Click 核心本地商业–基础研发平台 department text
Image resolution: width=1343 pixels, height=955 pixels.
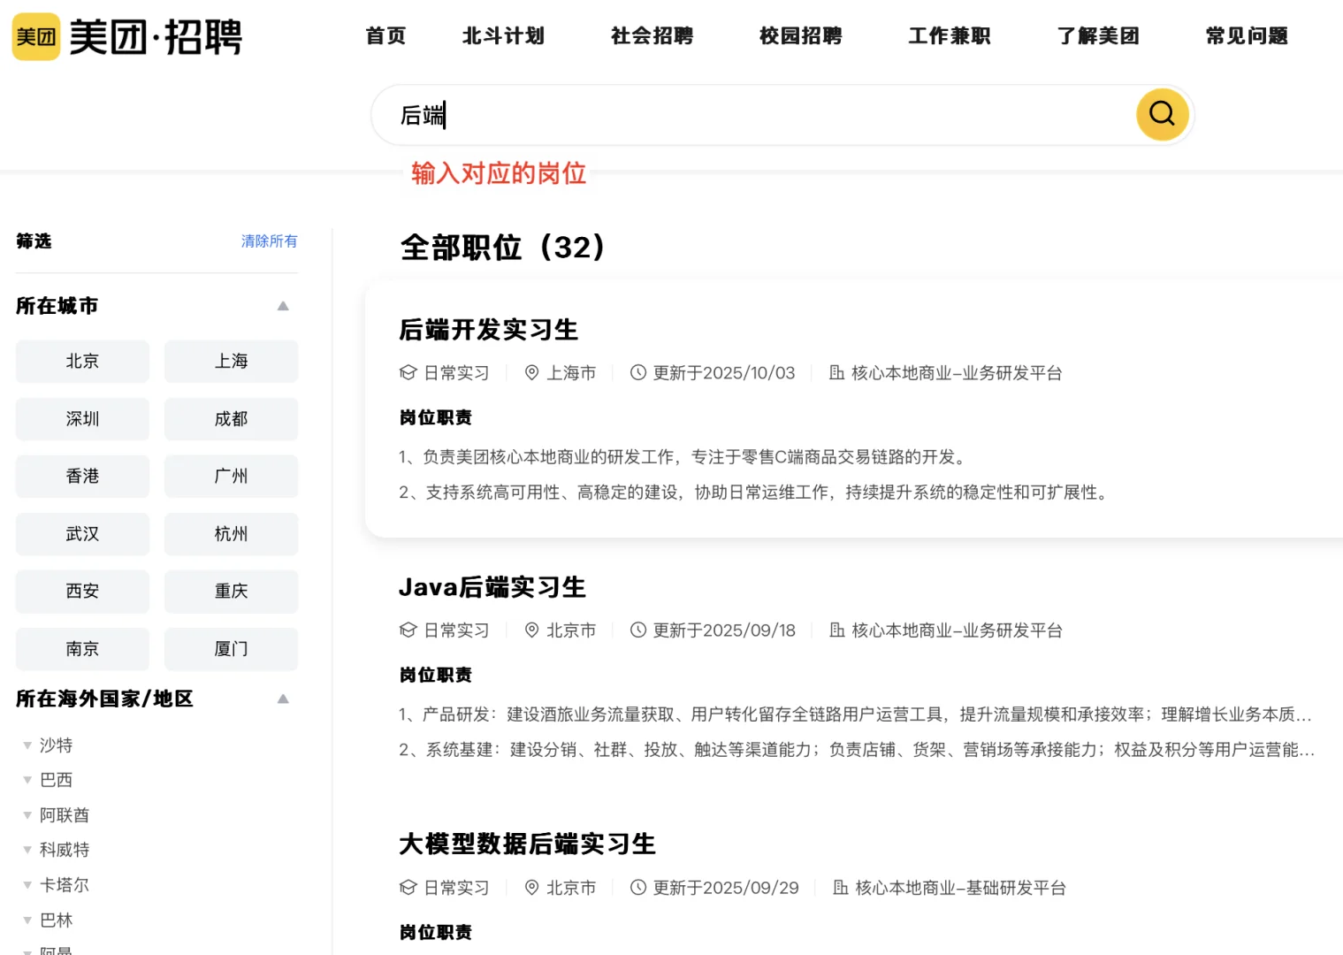click(x=961, y=888)
